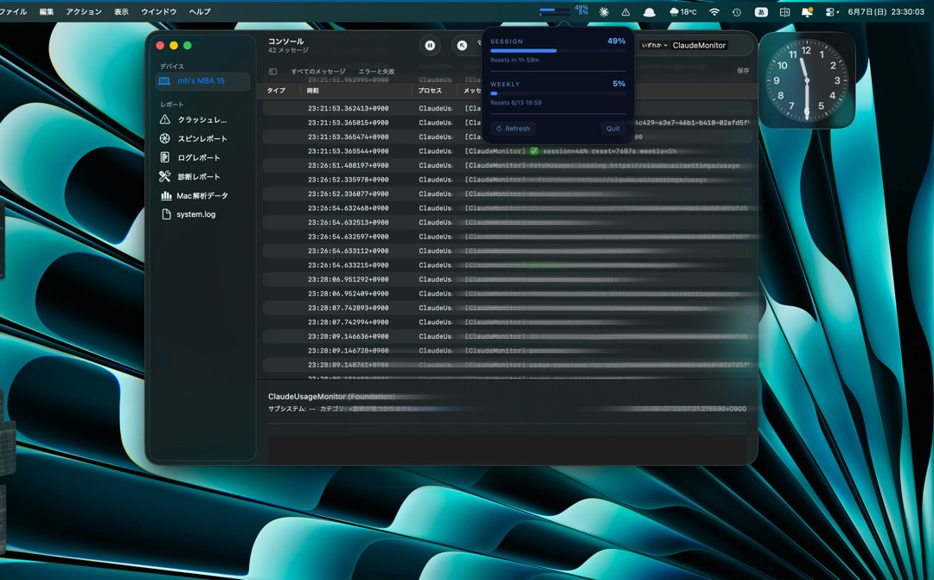This screenshot has width=934, height=580.
Task: Select log row 23:28:09.146636+0900
Action: click(x=507, y=336)
